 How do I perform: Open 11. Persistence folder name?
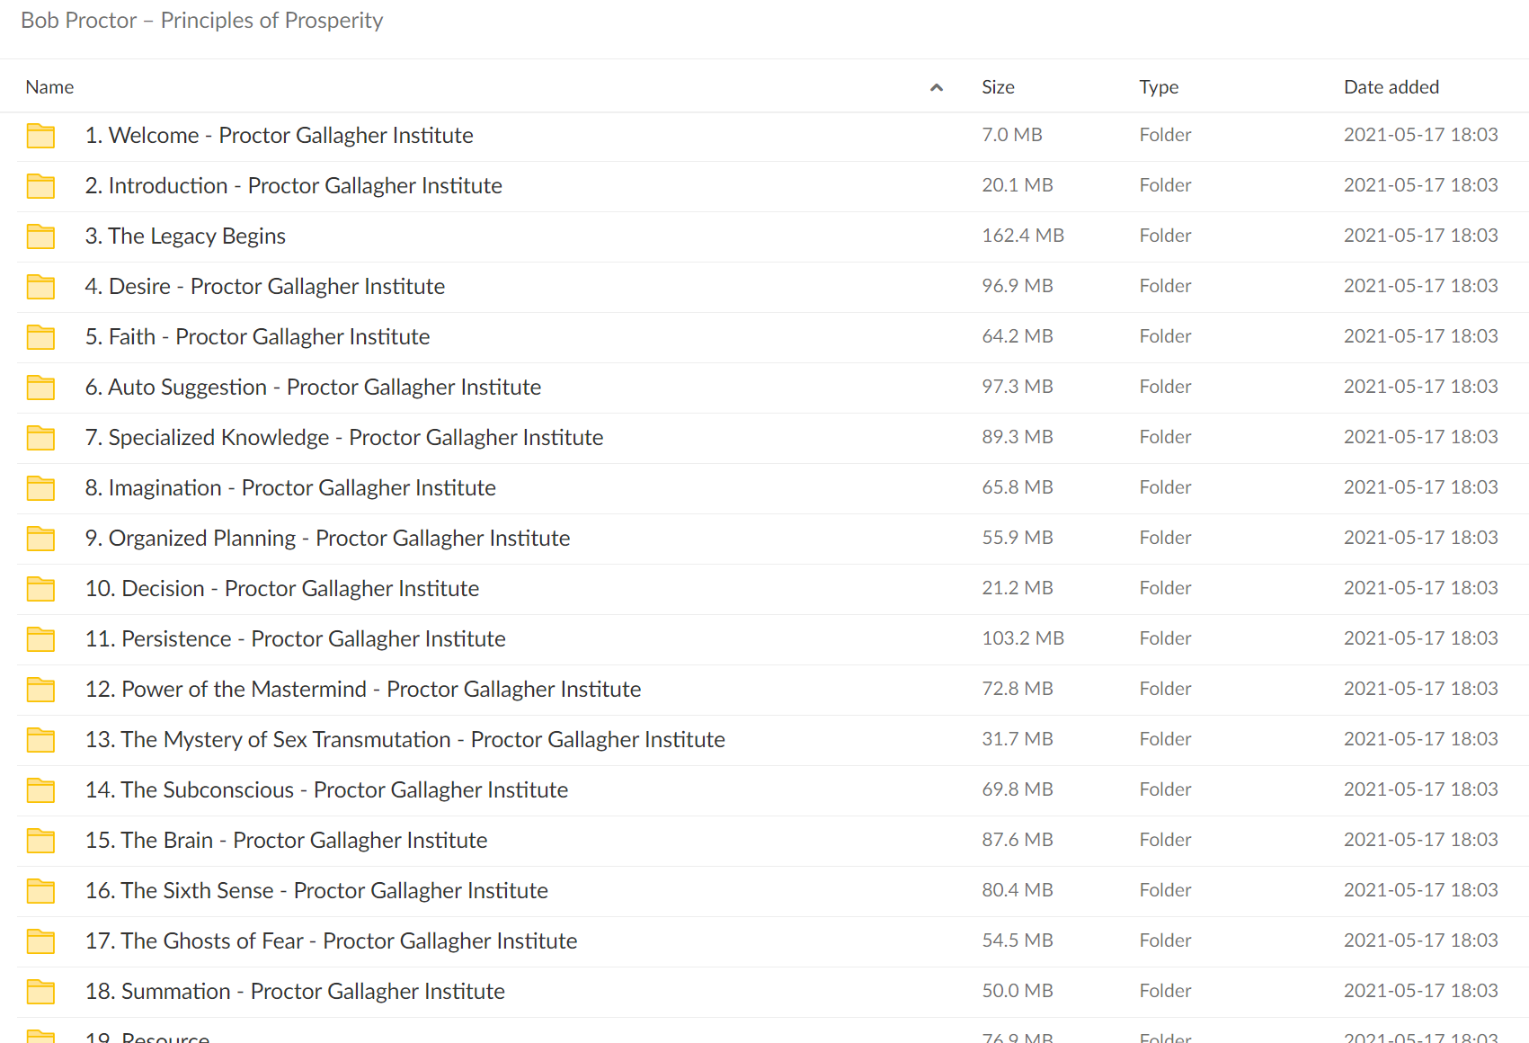[x=295, y=638]
